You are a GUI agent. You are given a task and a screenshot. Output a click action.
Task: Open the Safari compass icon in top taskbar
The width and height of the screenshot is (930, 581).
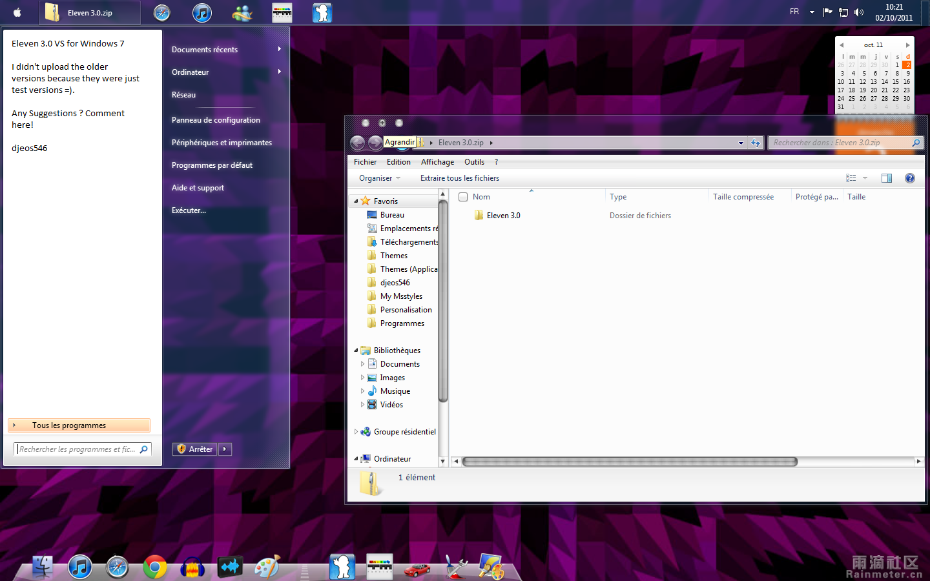[162, 12]
